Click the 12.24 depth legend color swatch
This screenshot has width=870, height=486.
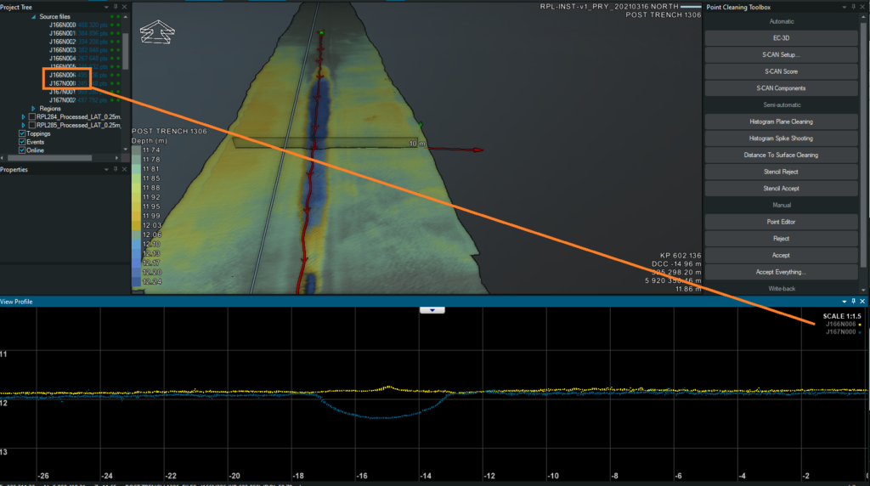pyautogui.click(x=136, y=282)
